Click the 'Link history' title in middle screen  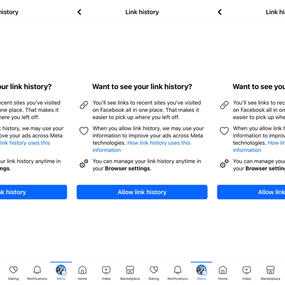142,12
